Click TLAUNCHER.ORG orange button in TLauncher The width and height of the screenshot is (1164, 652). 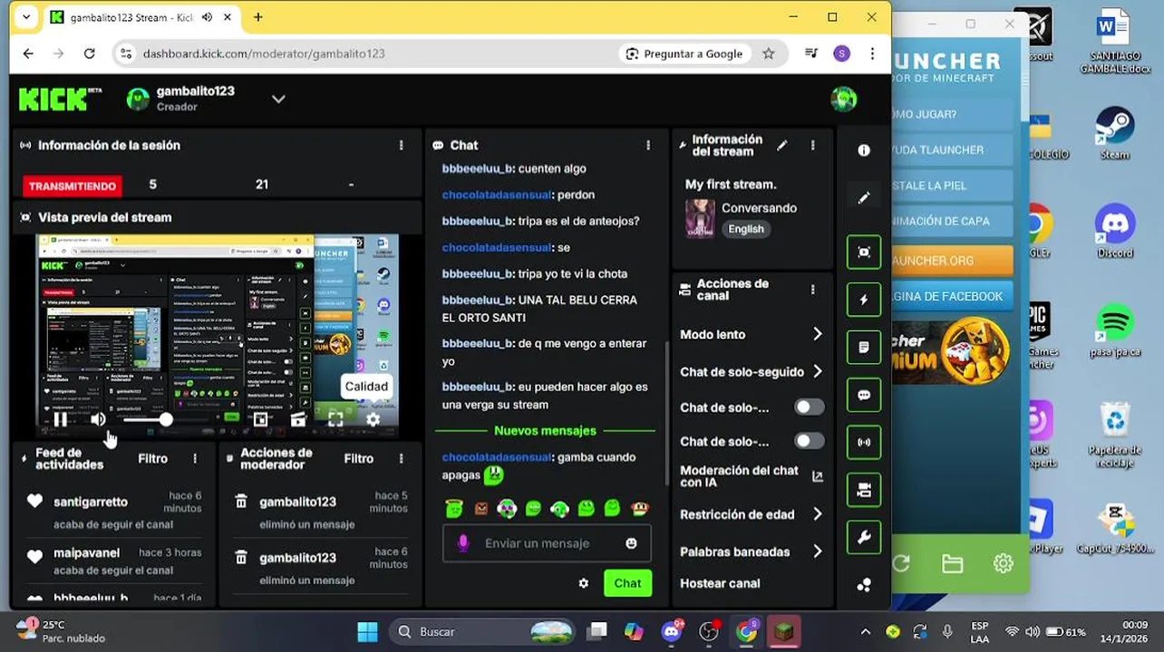[x=952, y=260]
